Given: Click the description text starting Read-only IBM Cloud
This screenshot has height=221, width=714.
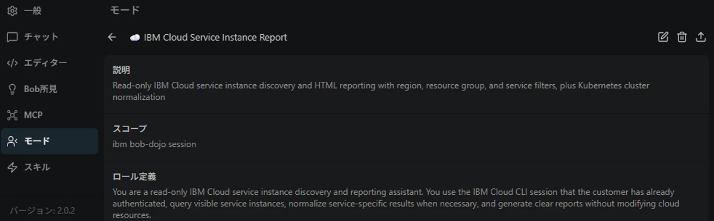Looking at the screenshot, I should [381, 91].
